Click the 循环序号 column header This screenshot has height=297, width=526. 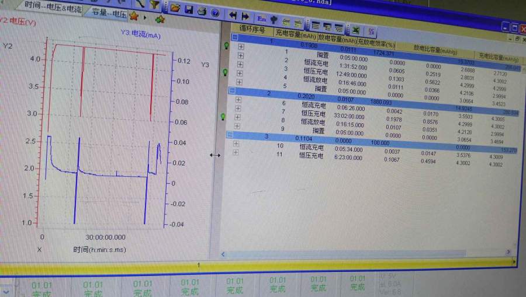click(252, 29)
